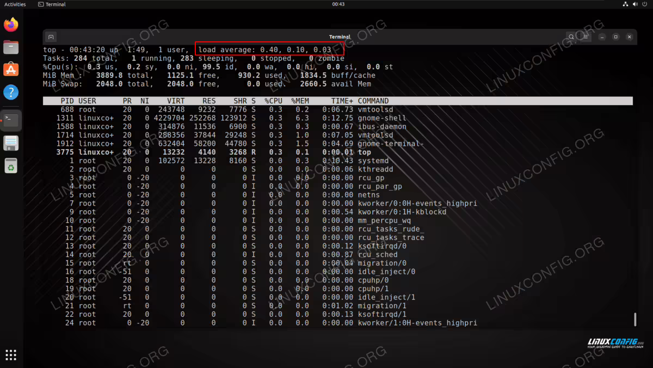Screen dimensions: 653x368
Task: Click the bold top process command
Action: pyautogui.click(x=364, y=152)
